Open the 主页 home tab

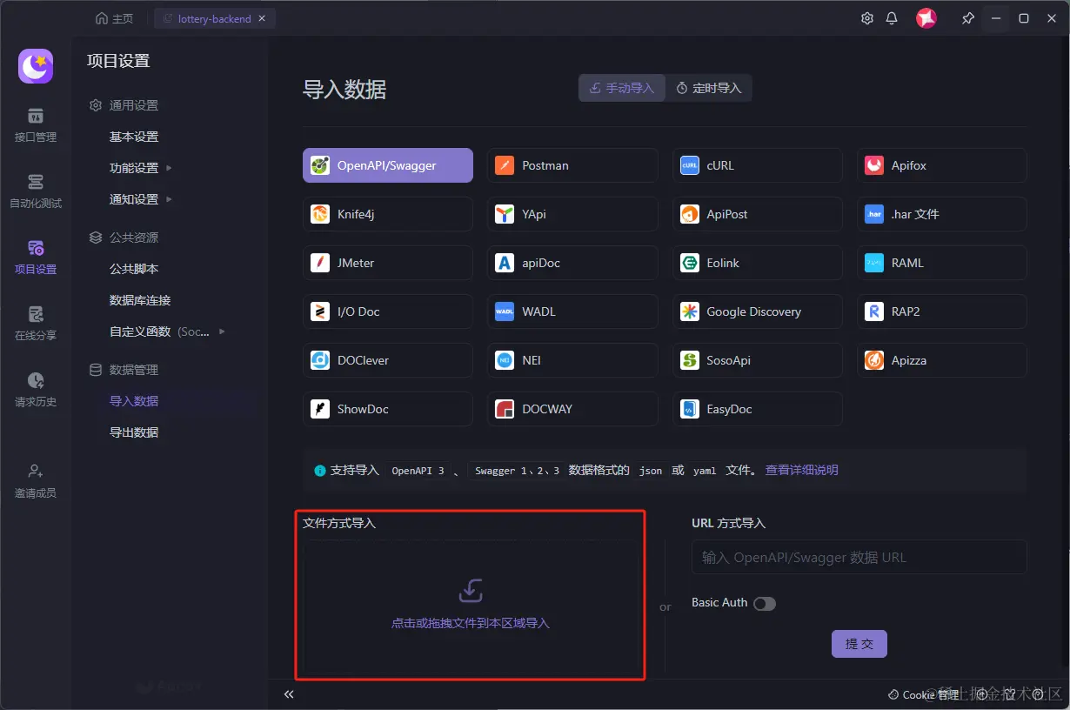(x=114, y=18)
